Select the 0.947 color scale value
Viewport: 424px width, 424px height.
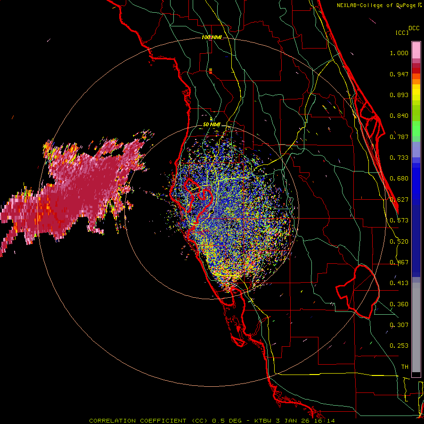click(399, 74)
